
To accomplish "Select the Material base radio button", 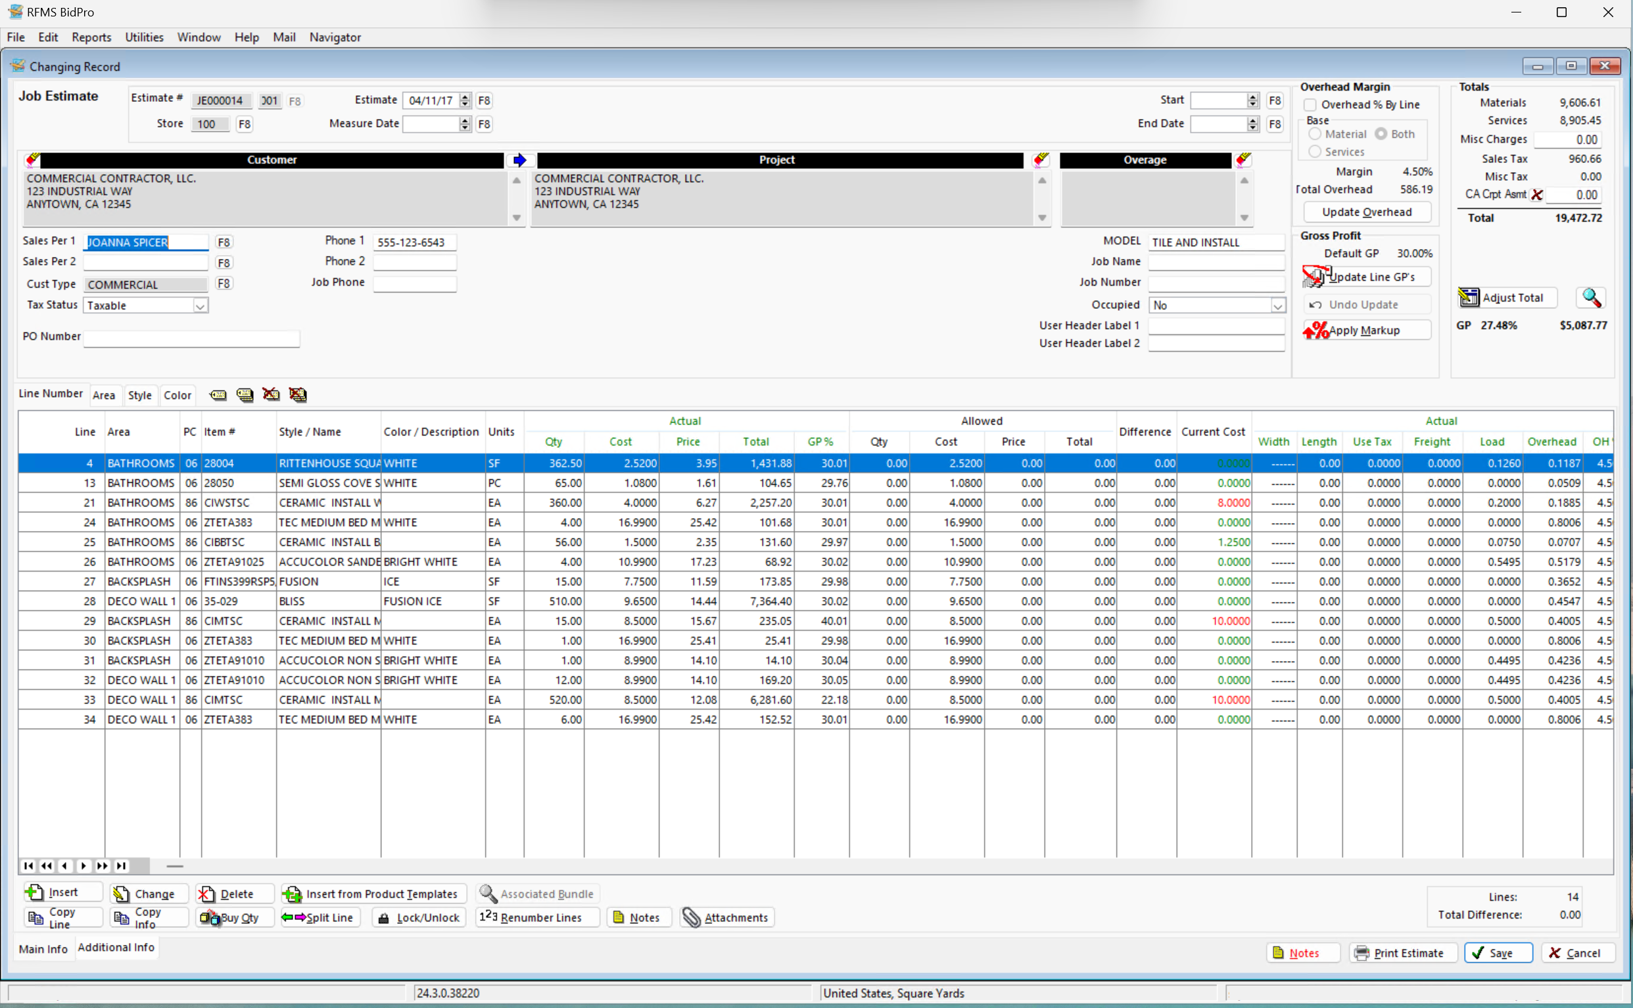I will click(1315, 134).
